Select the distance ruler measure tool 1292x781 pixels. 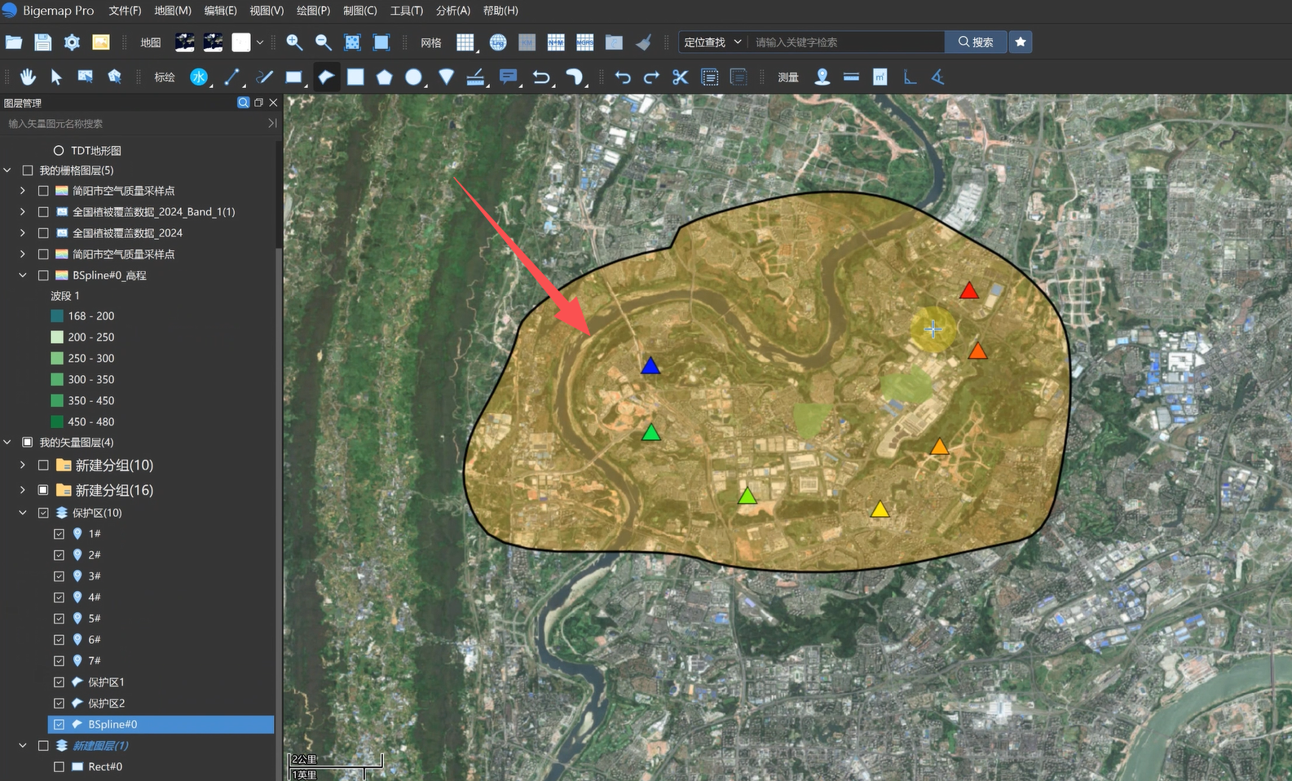click(x=851, y=77)
